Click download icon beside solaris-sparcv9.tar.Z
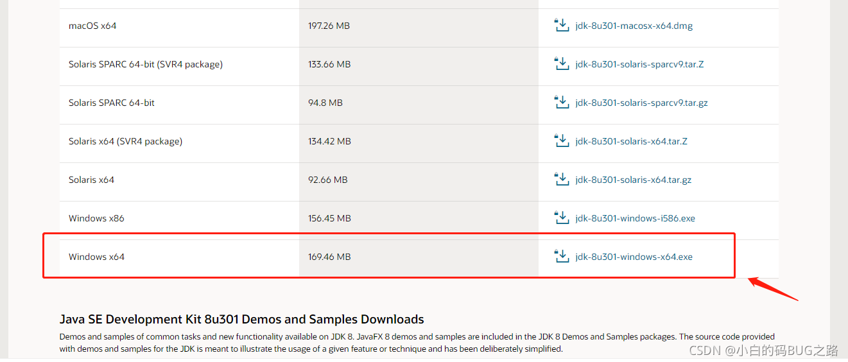The image size is (848, 362). click(x=562, y=64)
